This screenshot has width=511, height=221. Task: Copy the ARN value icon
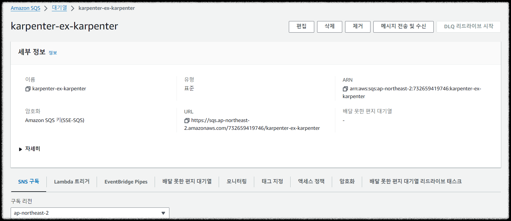click(345, 89)
